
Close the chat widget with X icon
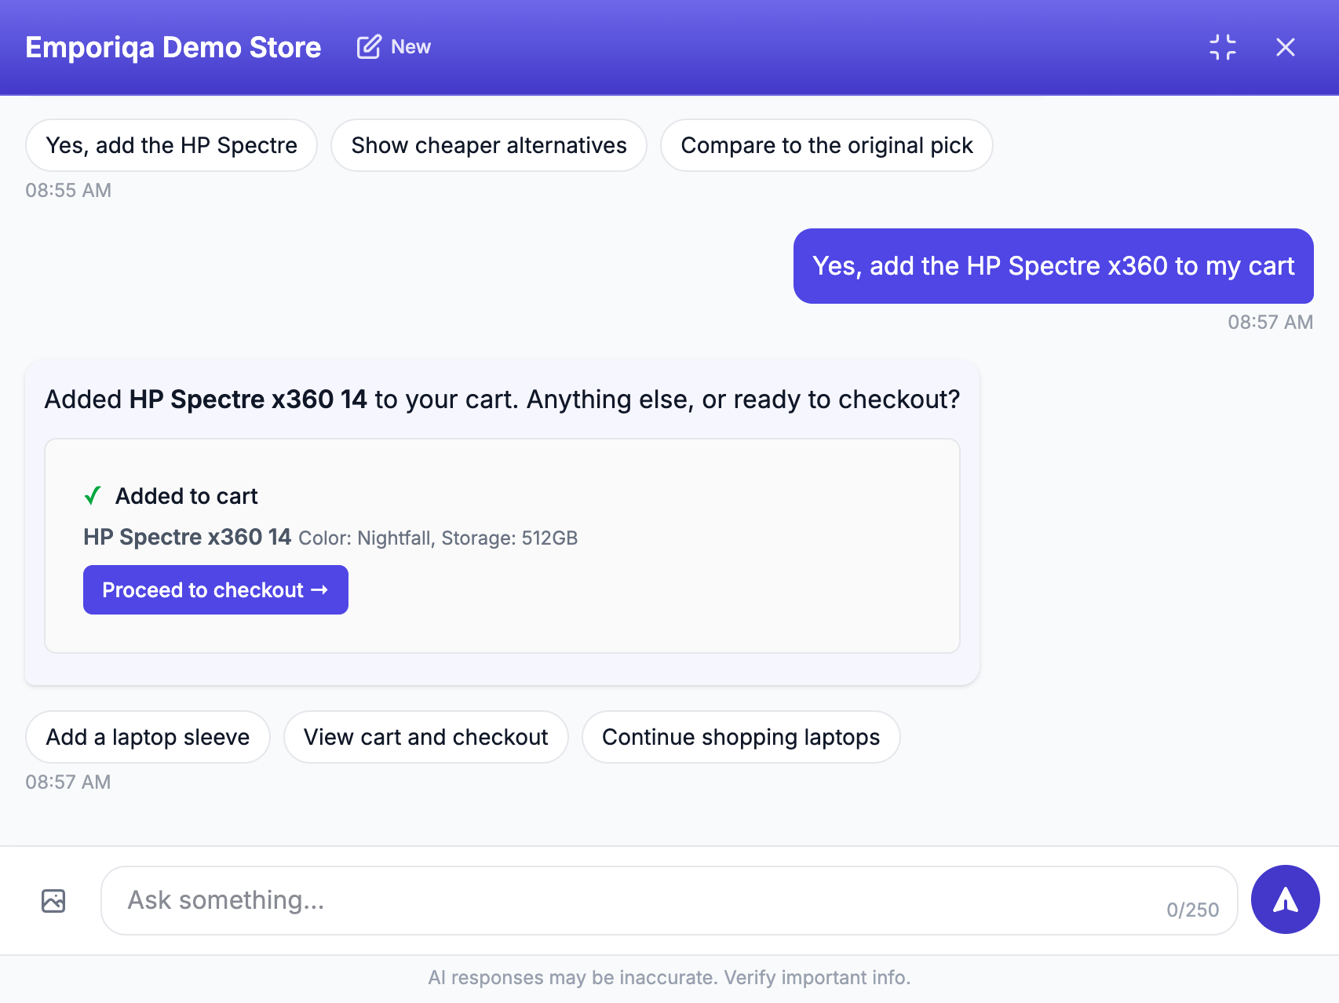[1286, 47]
